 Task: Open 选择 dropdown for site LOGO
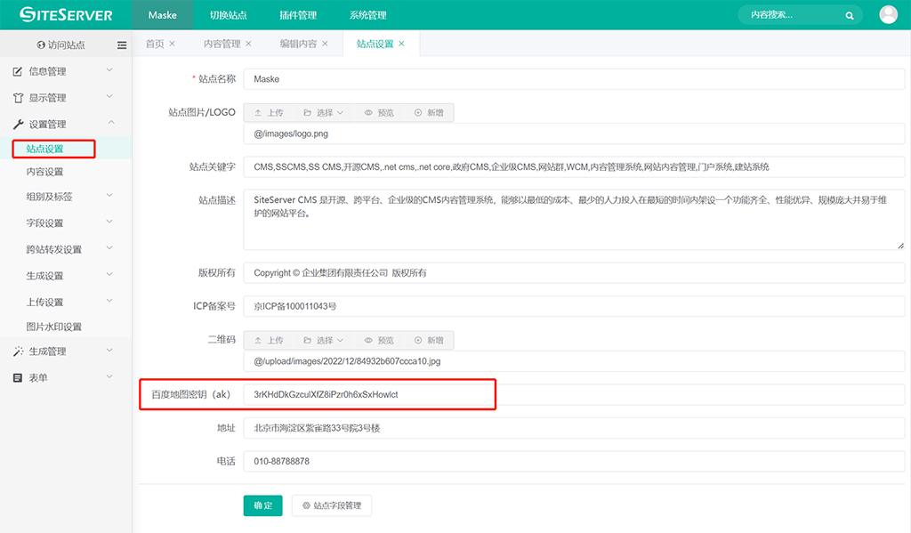(x=323, y=113)
